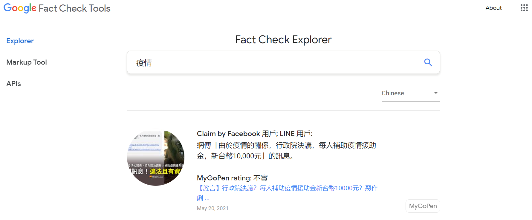This screenshot has width=532, height=220.
Task: Open the MyGoPen article link 【謠言】
Action: pyautogui.click(x=287, y=193)
